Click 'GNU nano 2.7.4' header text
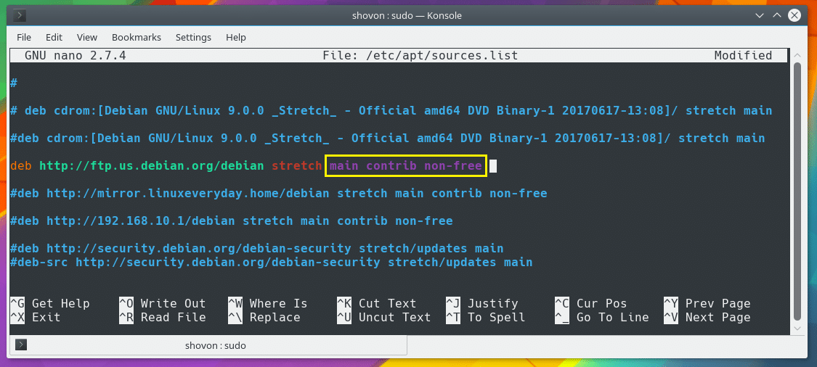The image size is (817, 367). tap(76, 56)
